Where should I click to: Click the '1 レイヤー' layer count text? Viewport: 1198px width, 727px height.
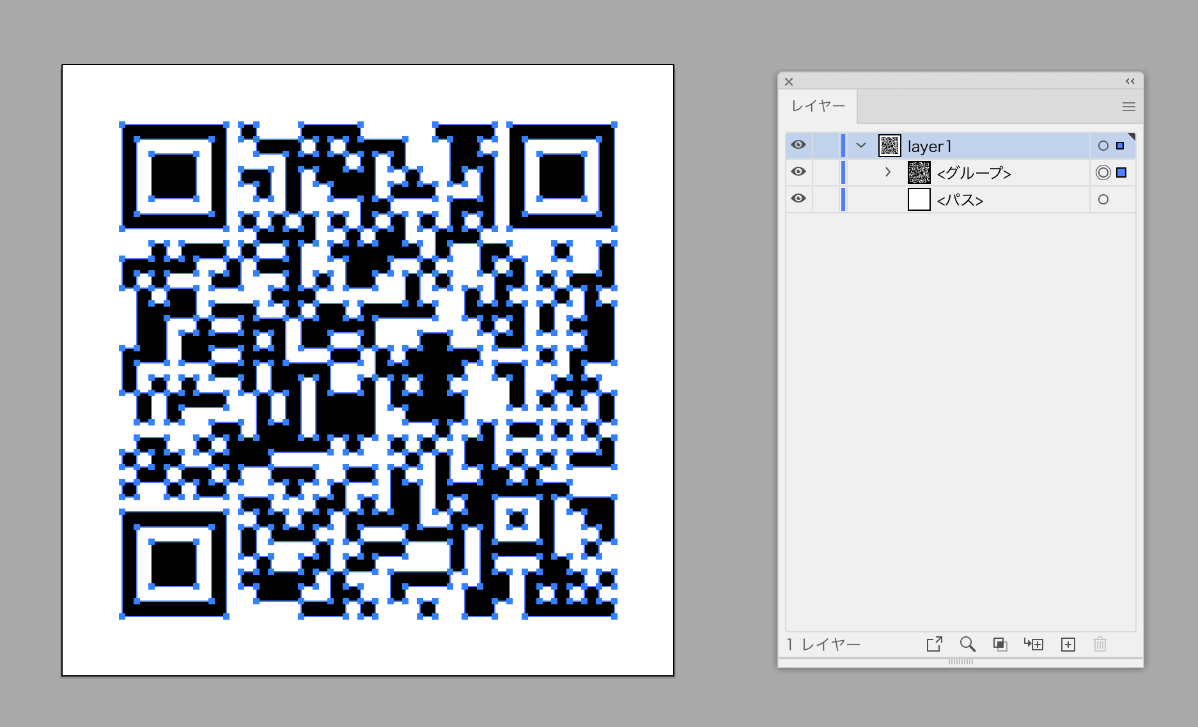(x=823, y=645)
